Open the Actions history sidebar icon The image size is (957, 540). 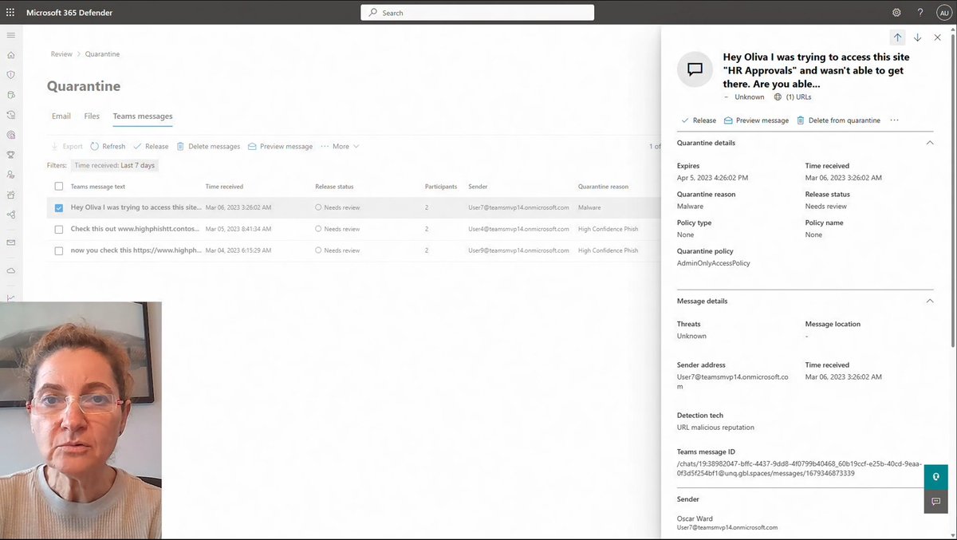click(11, 115)
